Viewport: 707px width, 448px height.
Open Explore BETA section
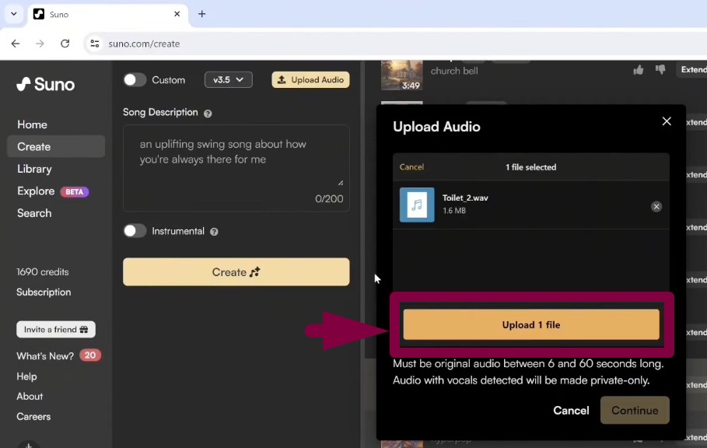[x=53, y=191]
